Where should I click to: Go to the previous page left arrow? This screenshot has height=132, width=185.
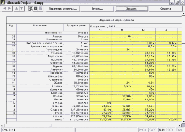[x=4, y=9]
